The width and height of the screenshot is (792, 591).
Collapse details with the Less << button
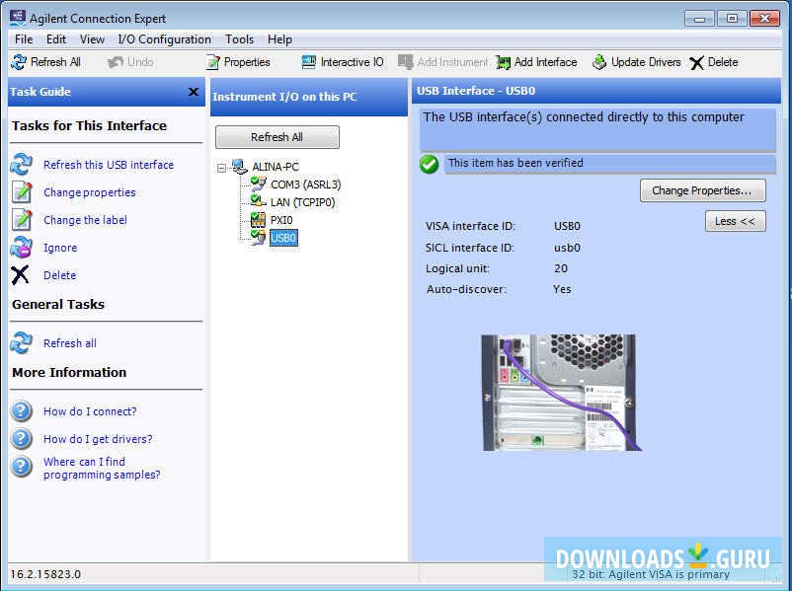pos(735,221)
